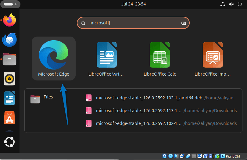
Task: Click VirtualBox network adapter indicator icon
Action: [182, 156]
